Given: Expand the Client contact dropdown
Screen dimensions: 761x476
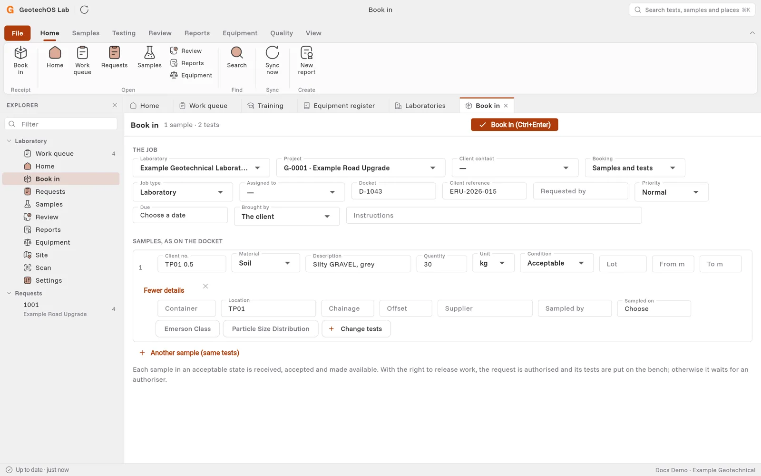Looking at the screenshot, I should 515,168.
